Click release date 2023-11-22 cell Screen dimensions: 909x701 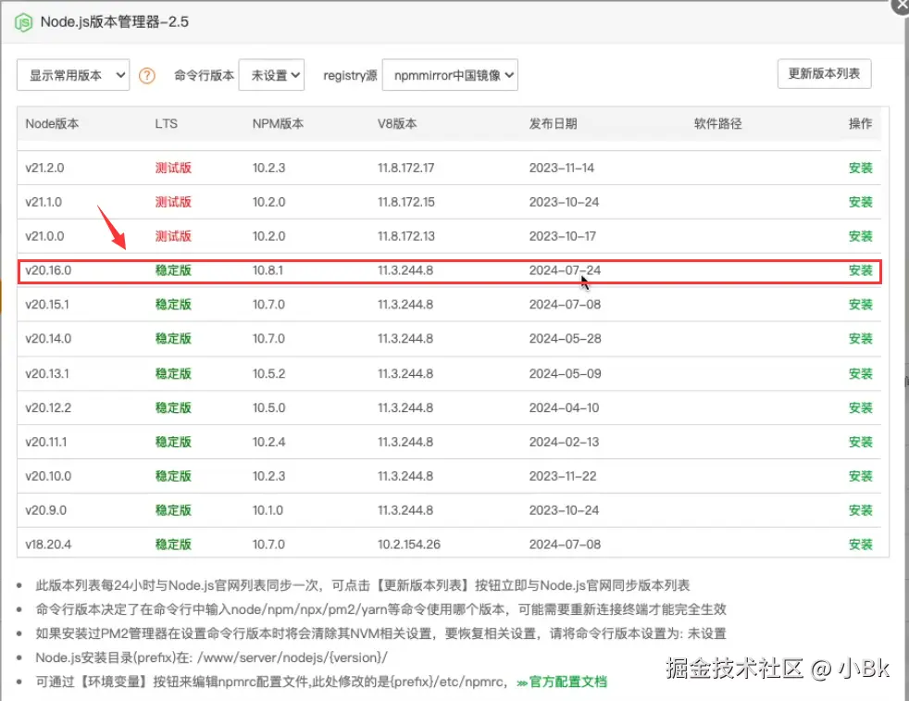coord(563,476)
